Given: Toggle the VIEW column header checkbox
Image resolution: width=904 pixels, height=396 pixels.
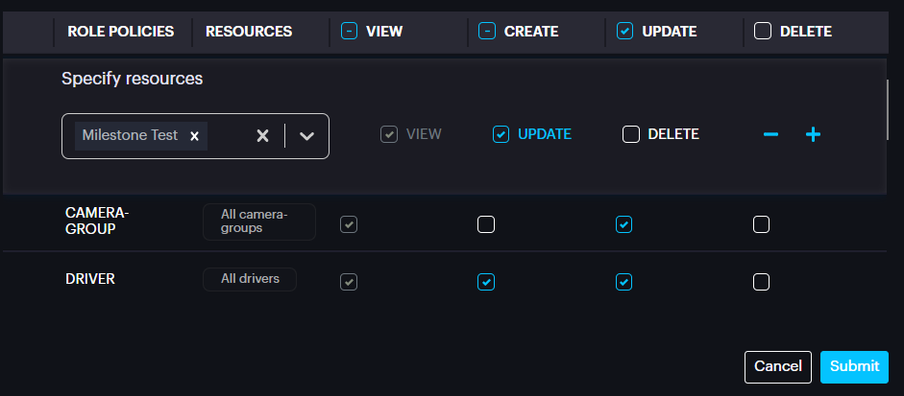Looking at the screenshot, I should [350, 32].
